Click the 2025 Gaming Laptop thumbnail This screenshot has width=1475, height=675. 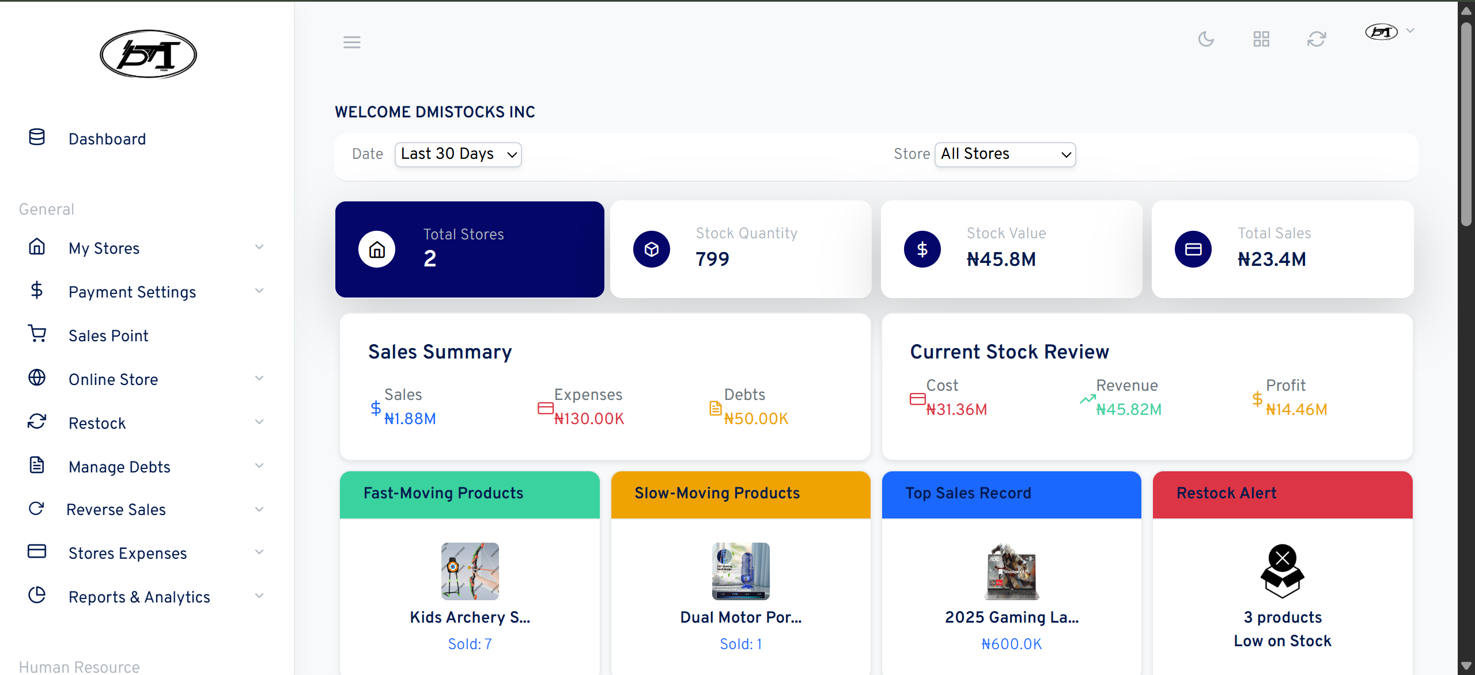1011,571
